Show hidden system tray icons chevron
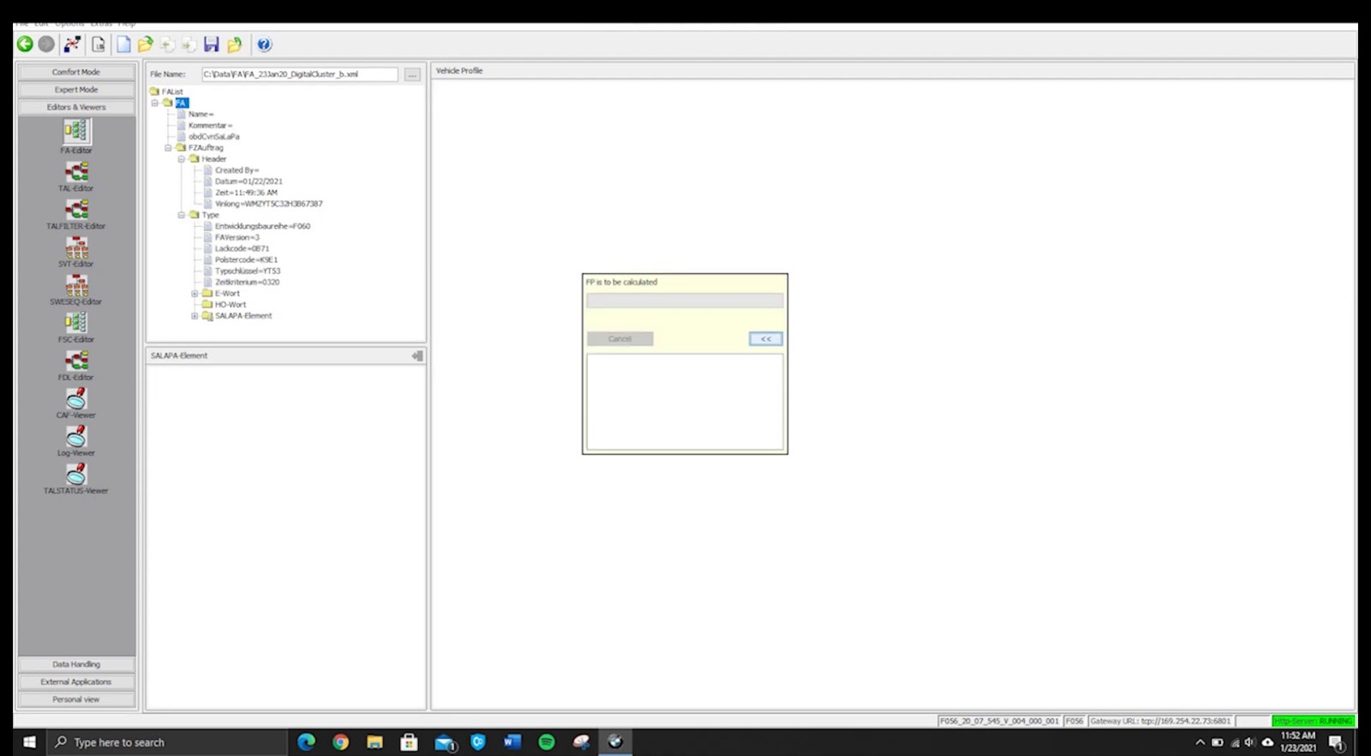Viewport: 1371px width, 756px height. coord(1200,742)
